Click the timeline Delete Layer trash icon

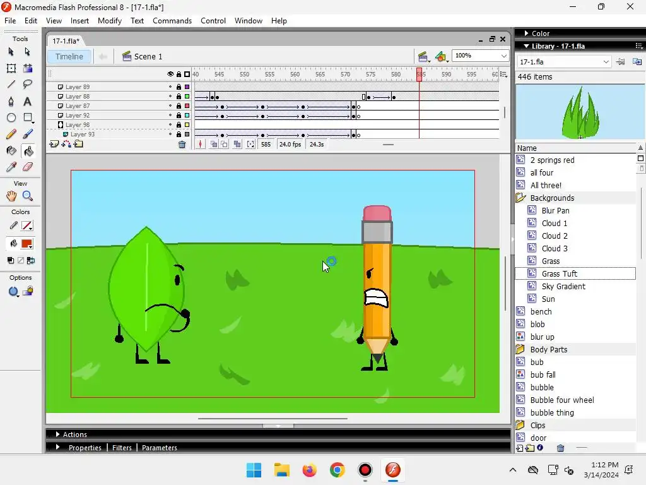click(182, 145)
